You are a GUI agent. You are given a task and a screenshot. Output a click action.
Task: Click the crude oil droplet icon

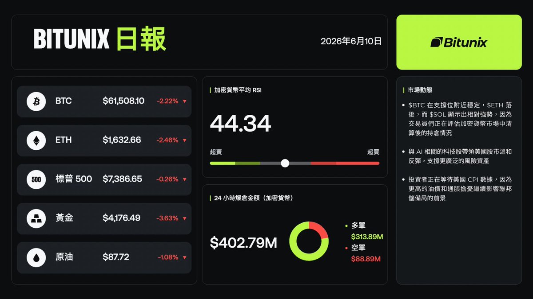[x=36, y=257]
